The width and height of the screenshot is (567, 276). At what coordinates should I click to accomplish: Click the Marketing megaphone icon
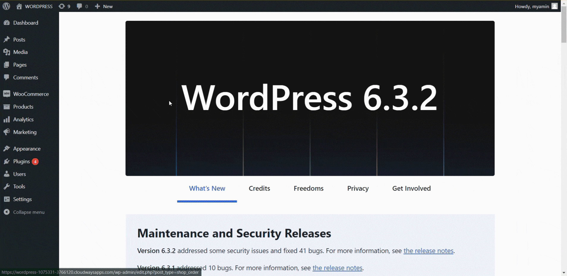[x=7, y=132]
